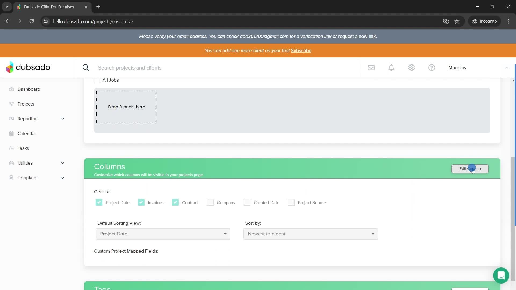
Task: Click the Columns section heading
Action: click(x=109, y=166)
